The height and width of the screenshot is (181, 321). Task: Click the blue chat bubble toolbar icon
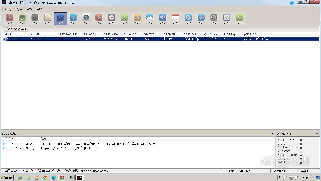click(x=163, y=19)
